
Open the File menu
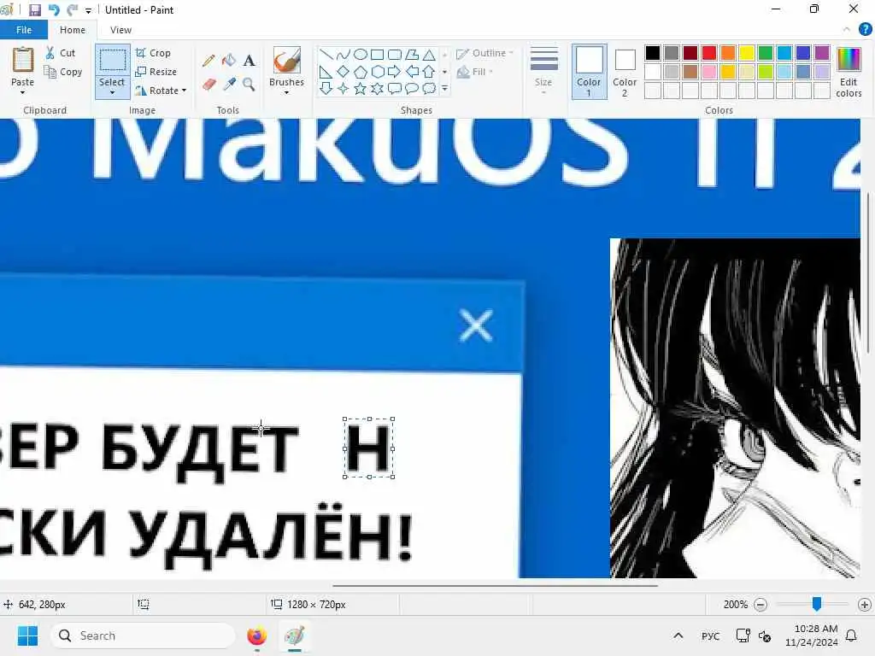(x=24, y=30)
